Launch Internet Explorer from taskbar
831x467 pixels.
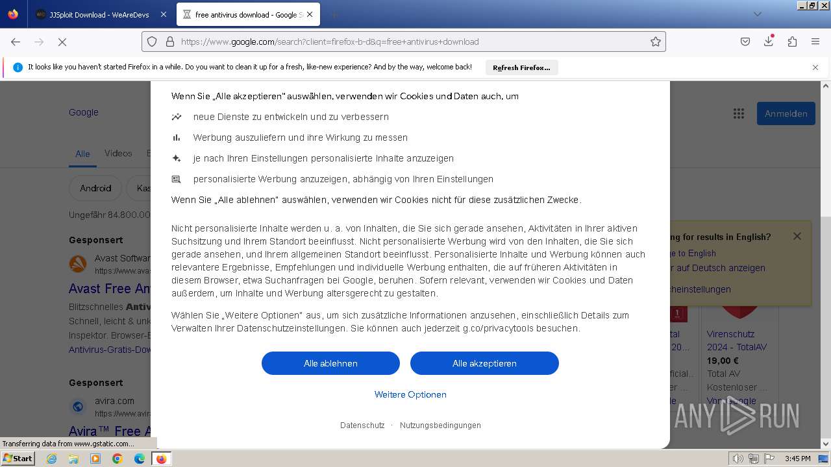51,459
